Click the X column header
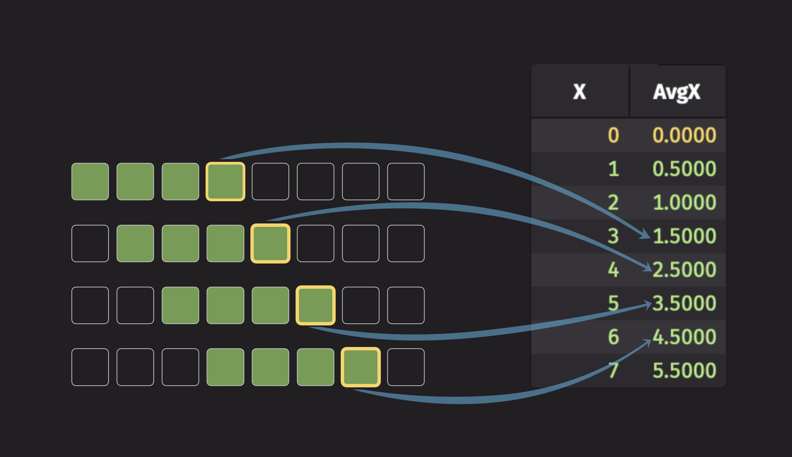Image resolution: width=792 pixels, height=457 pixels. tap(580, 92)
